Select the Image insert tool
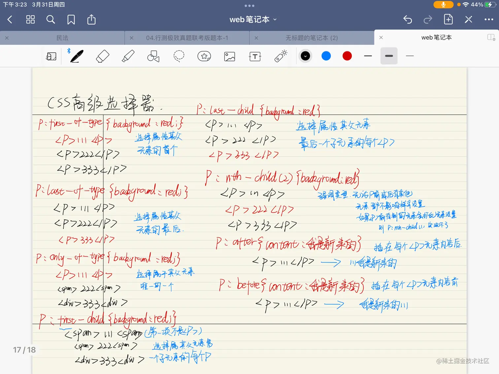The width and height of the screenshot is (499, 374). pyautogui.click(x=230, y=56)
